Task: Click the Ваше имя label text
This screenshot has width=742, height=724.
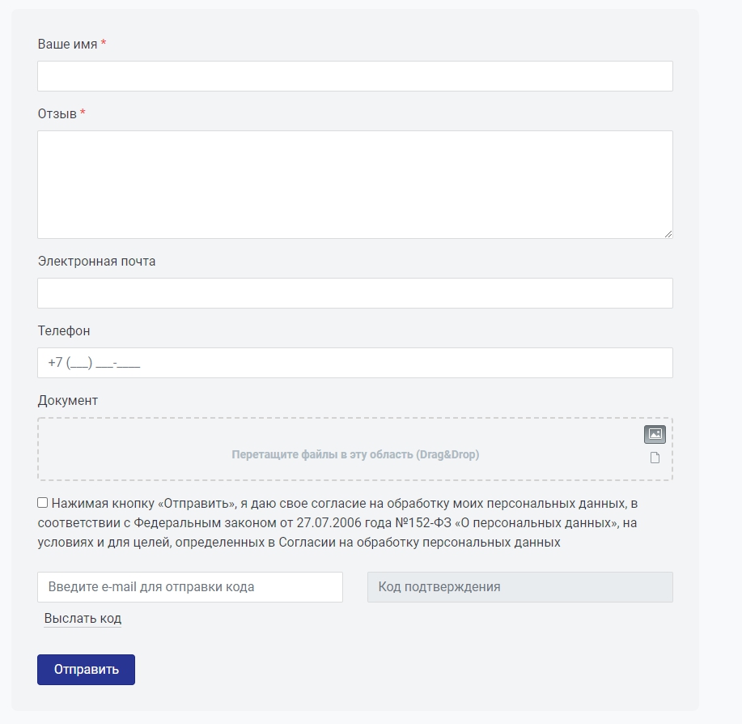Action: click(x=67, y=44)
